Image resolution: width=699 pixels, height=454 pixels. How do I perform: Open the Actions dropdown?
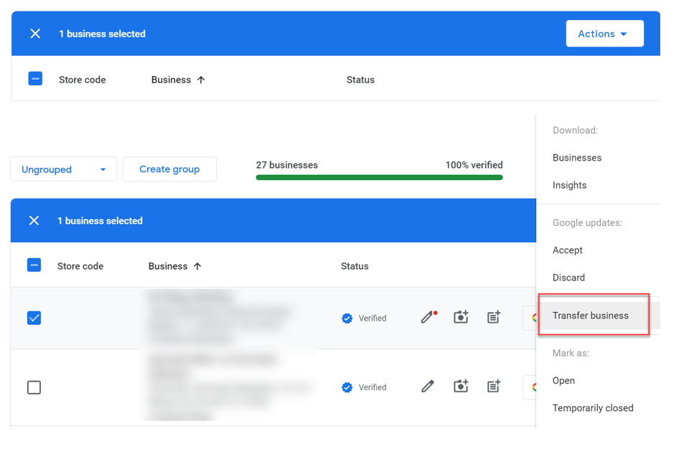coord(604,33)
